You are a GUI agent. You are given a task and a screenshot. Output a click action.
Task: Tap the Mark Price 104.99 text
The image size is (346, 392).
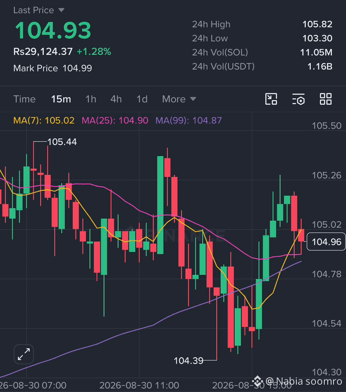(x=53, y=68)
